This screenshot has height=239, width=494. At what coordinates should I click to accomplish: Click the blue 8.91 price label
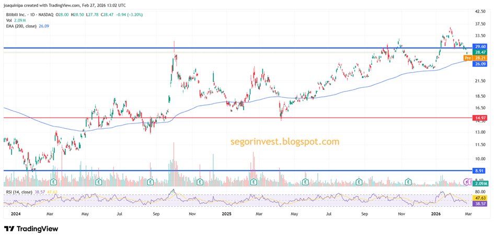click(x=480, y=170)
